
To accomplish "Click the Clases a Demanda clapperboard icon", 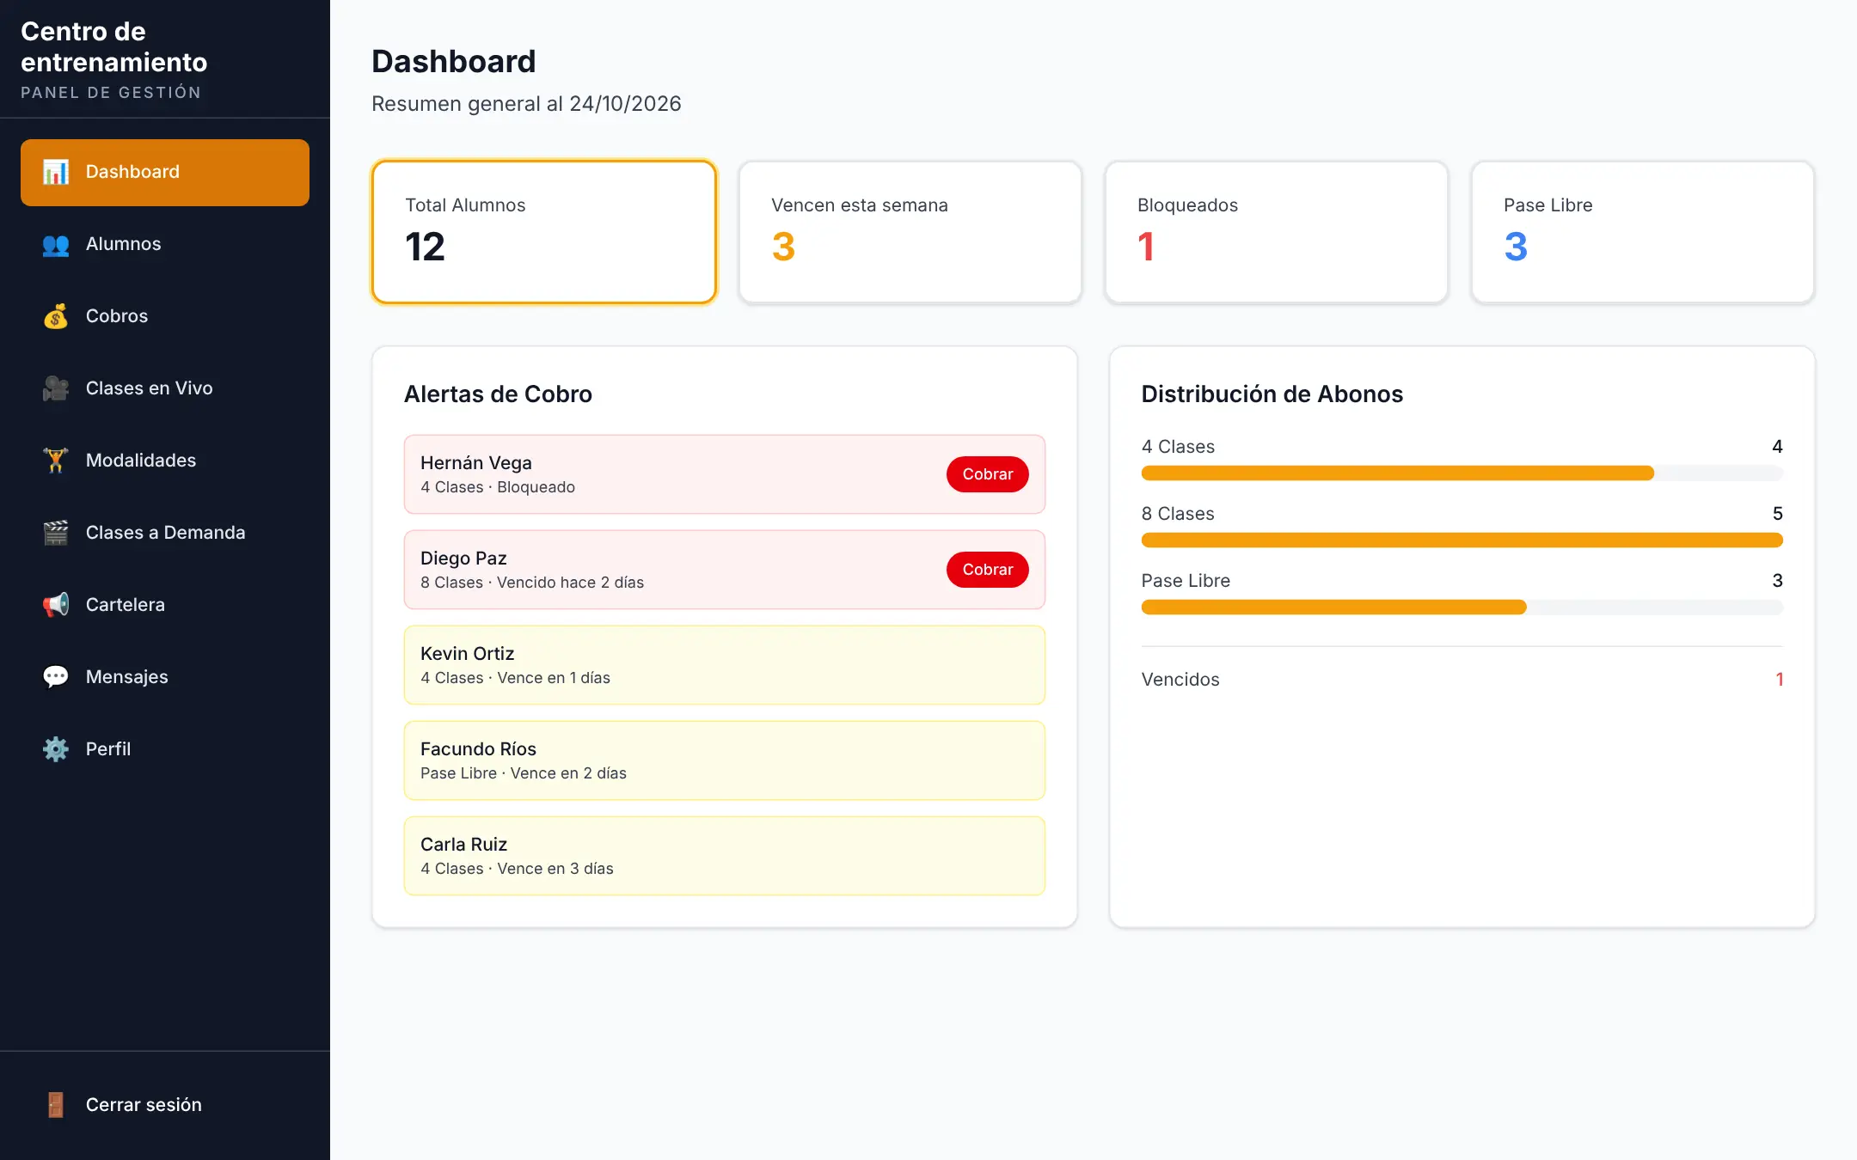I will coord(56,533).
